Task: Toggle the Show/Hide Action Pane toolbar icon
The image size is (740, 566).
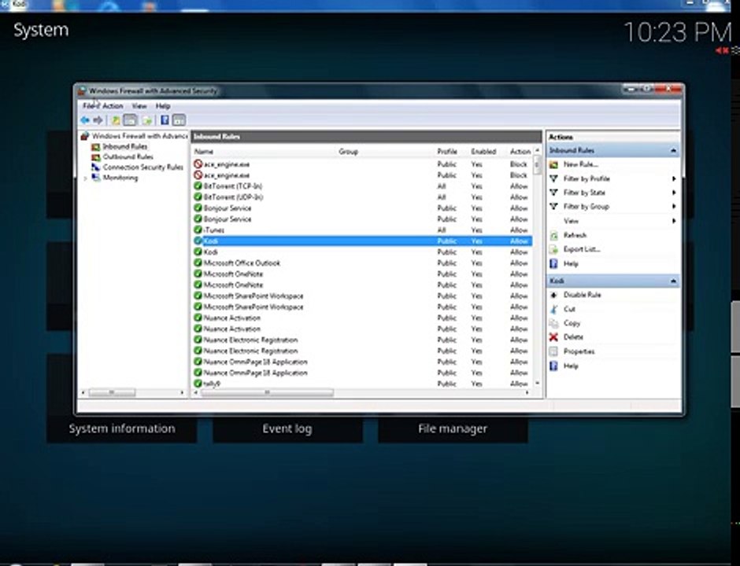Action: tap(179, 120)
